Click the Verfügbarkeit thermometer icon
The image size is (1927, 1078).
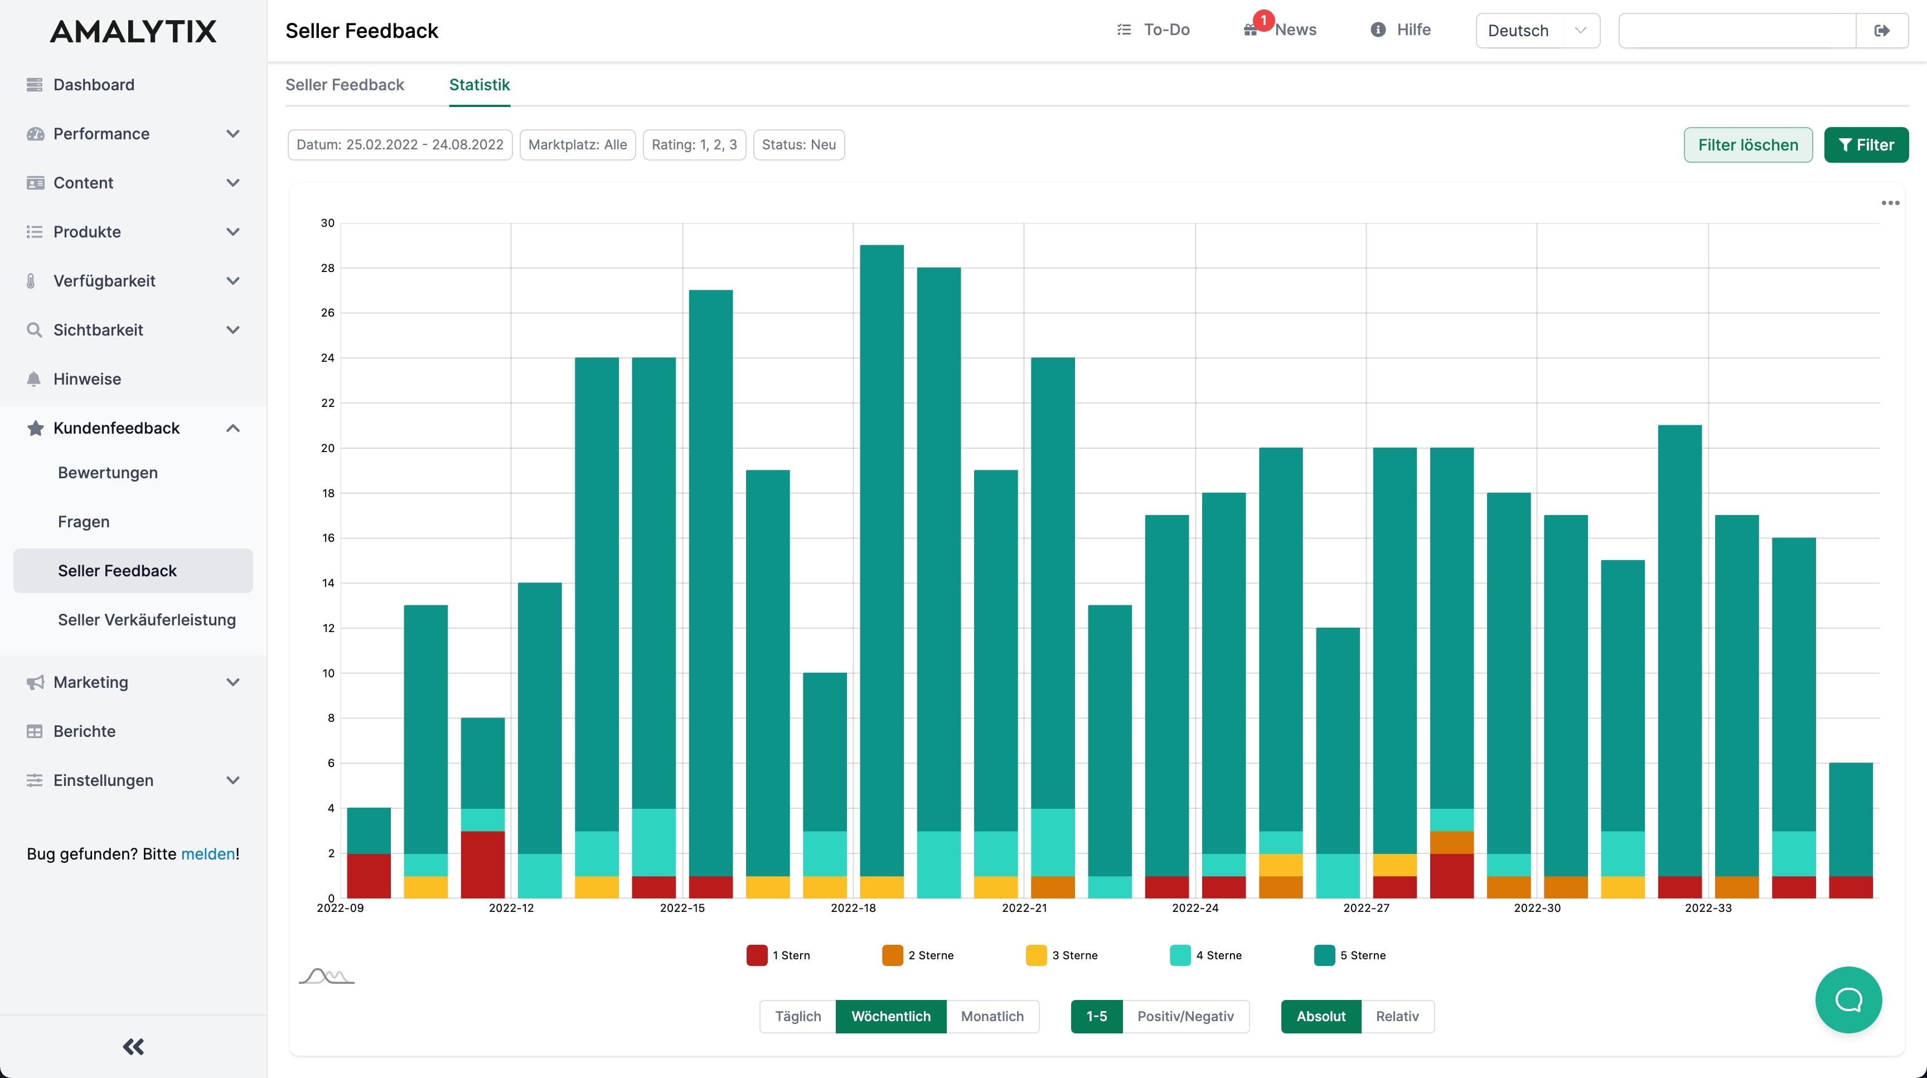(x=31, y=281)
